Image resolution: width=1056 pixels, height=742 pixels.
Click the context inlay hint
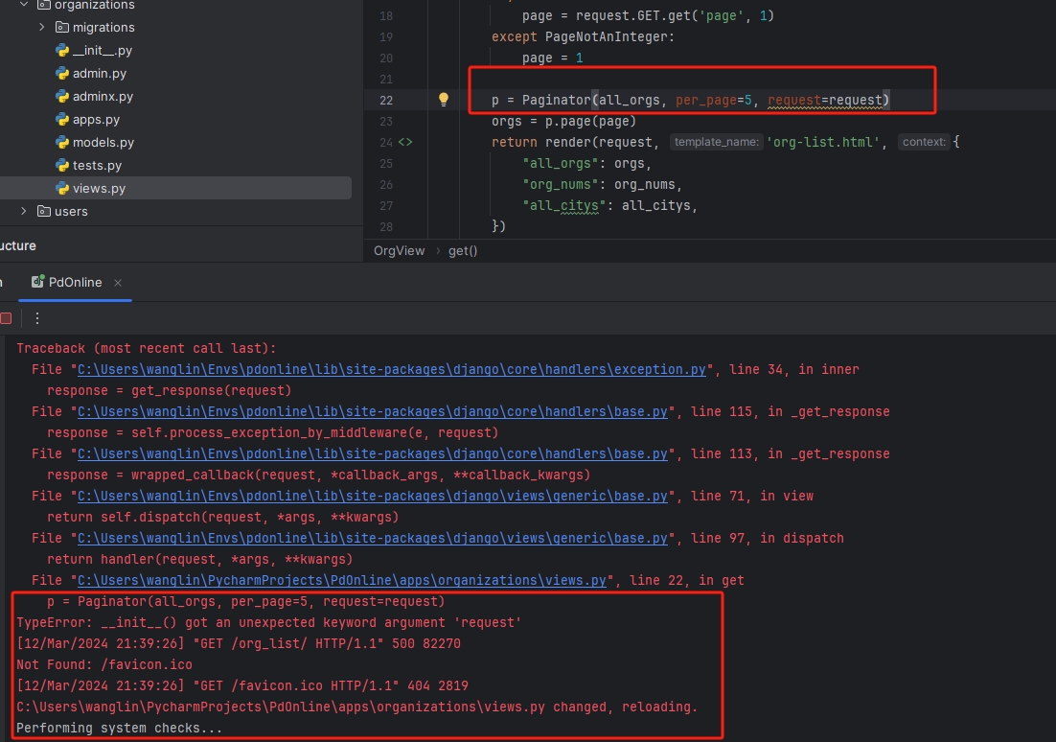[924, 142]
